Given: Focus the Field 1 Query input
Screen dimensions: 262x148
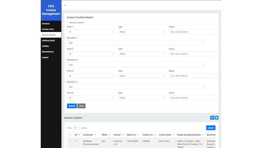Looking at the screenshot, I should (x=192, y=32).
